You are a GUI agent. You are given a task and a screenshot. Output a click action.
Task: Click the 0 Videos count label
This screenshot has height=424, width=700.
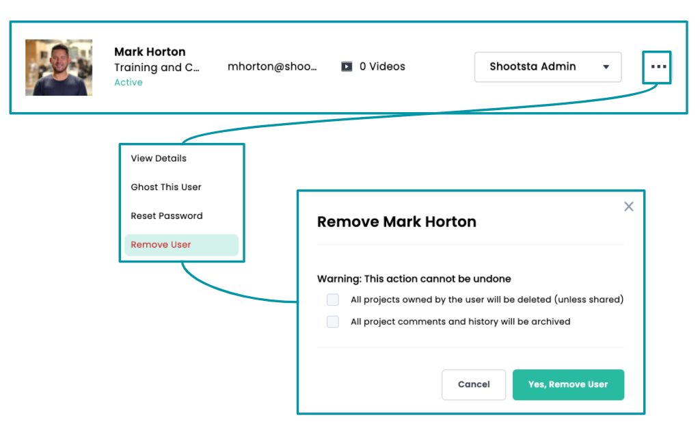tap(382, 67)
